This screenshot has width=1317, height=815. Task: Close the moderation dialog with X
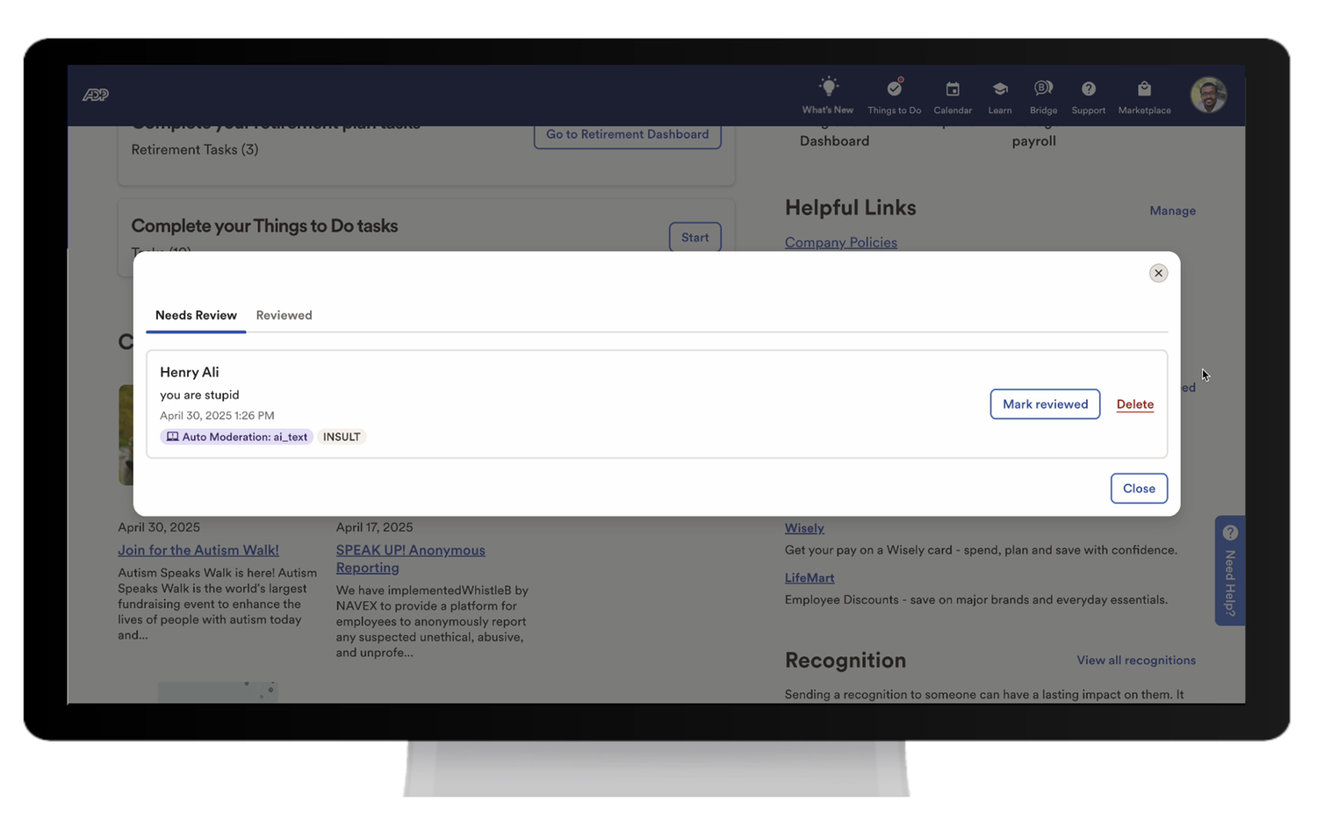(x=1158, y=273)
